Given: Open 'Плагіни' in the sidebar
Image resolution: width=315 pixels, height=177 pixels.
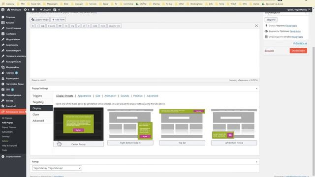Looking at the screenshot, I should coord(10,73).
